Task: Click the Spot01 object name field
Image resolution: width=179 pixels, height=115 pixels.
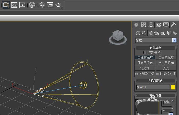Action: [x=153, y=87]
